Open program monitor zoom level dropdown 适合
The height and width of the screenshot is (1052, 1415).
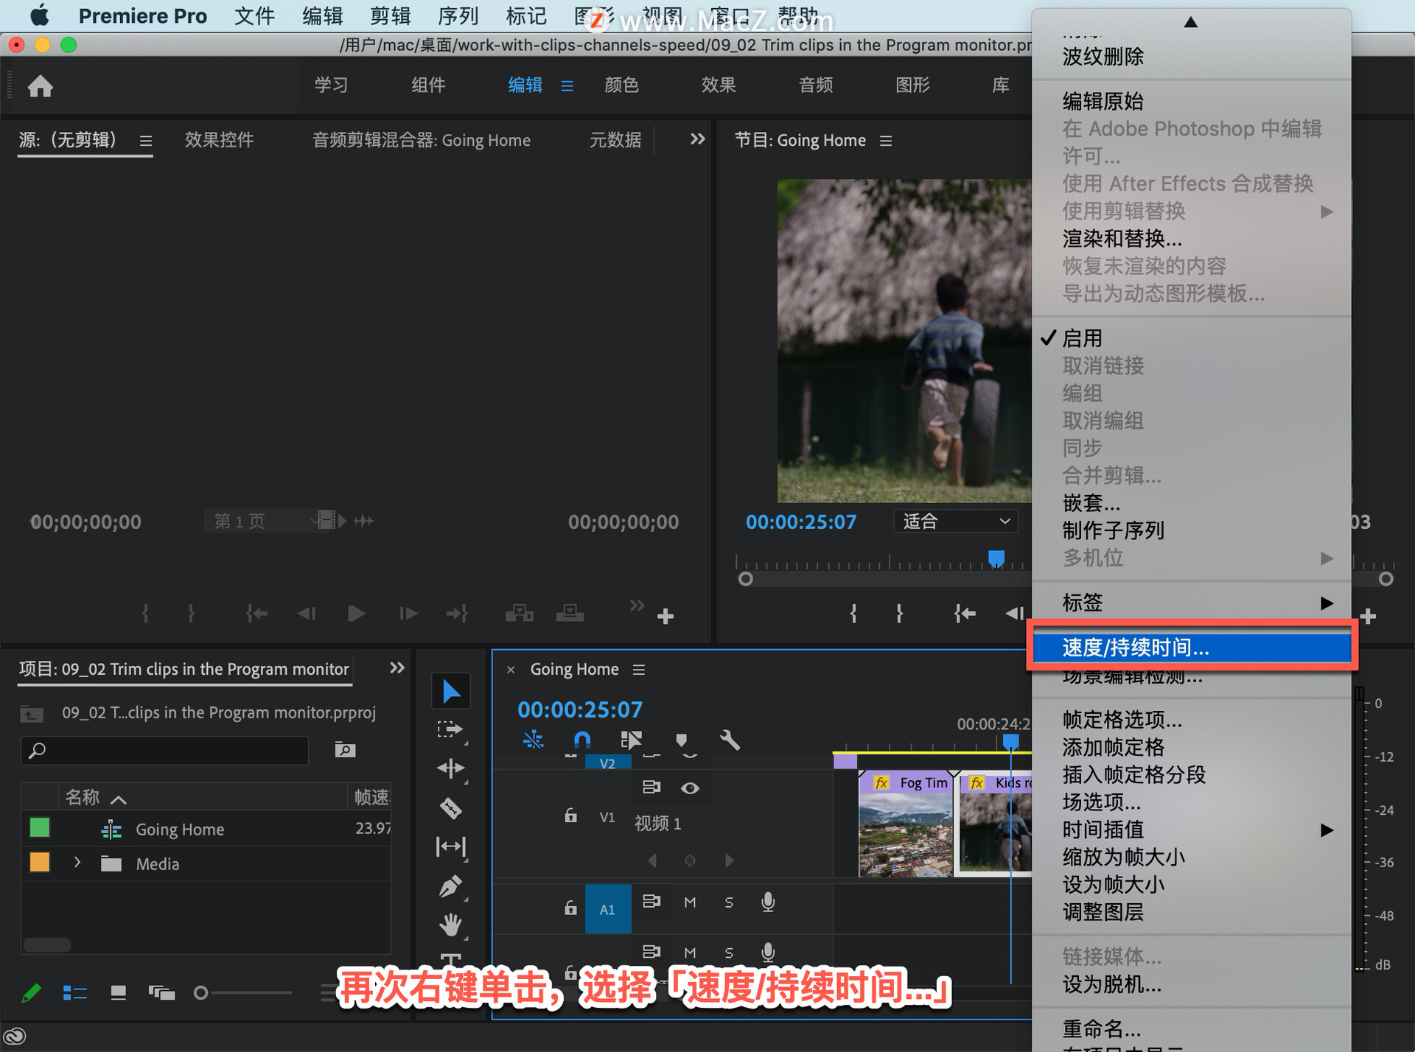tap(956, 522)
